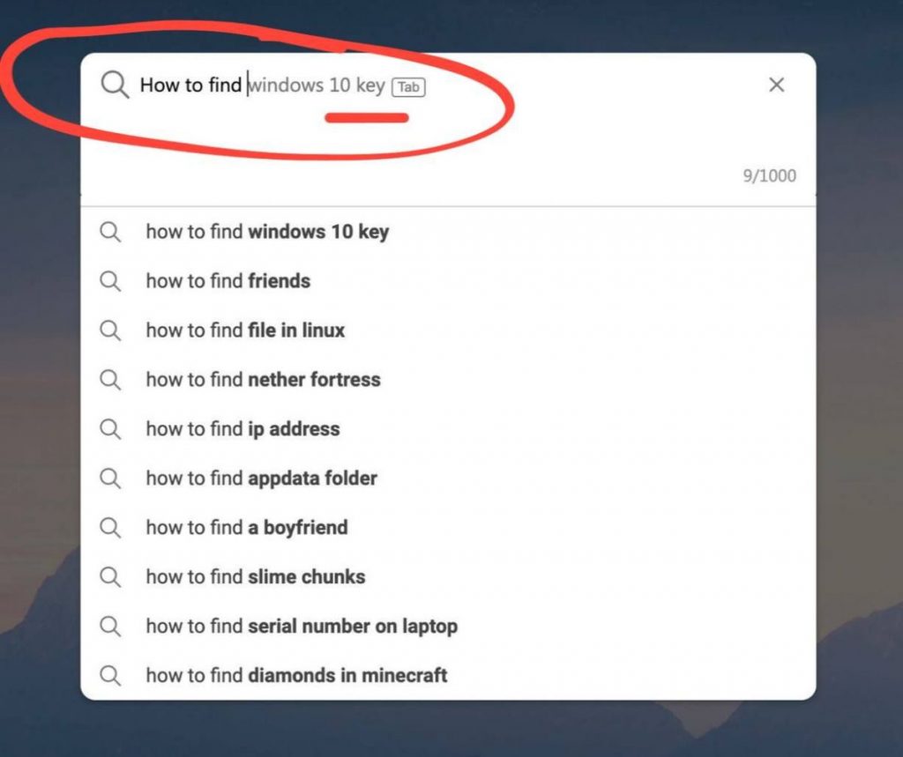Click the Tab autocomplete hint badge
Image resolution: width=903 pixels, height=757 pixels.
pyautogui.click(x=408, y=87)
